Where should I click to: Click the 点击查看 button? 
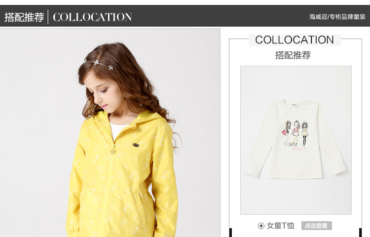[316, 226]
